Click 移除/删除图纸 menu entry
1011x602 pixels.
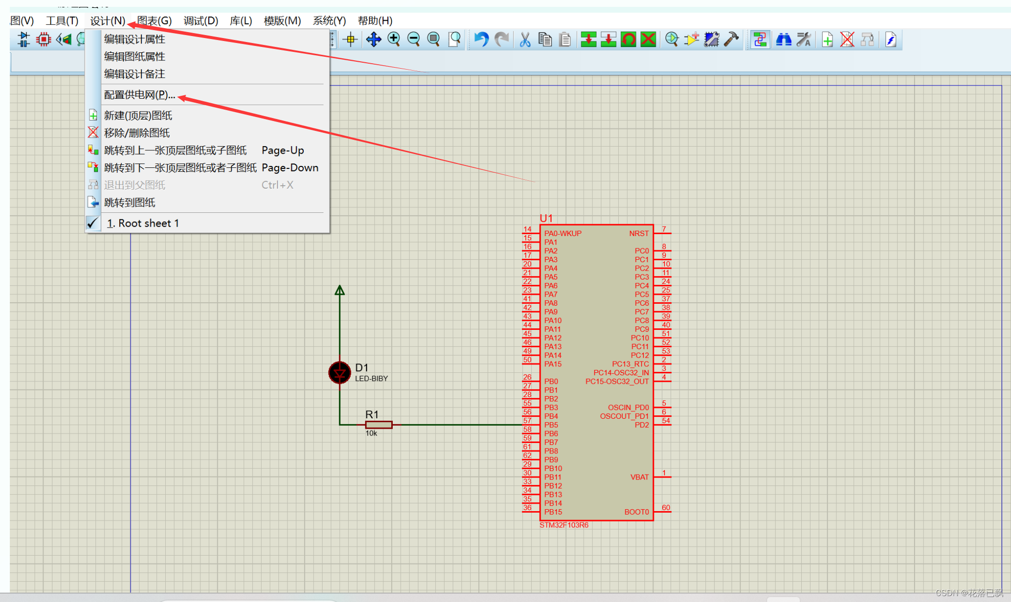point(137,133)
